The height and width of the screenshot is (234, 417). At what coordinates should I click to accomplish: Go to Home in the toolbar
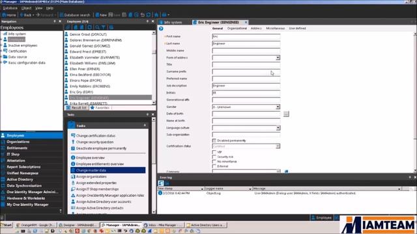(x=9, y=15)
